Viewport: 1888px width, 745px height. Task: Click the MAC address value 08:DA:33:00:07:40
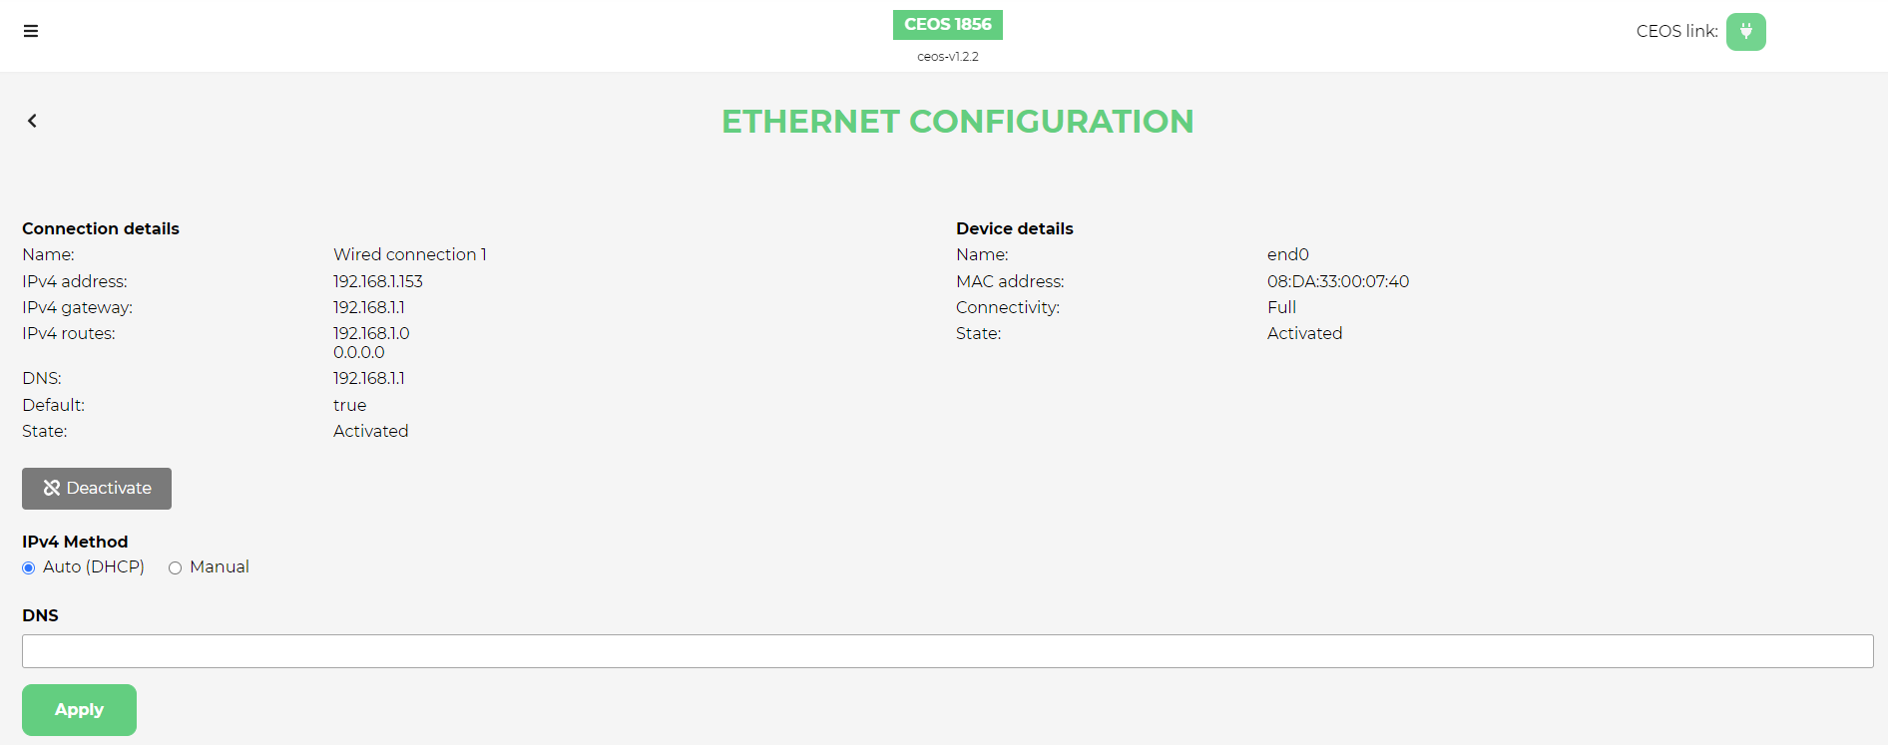1337,281
